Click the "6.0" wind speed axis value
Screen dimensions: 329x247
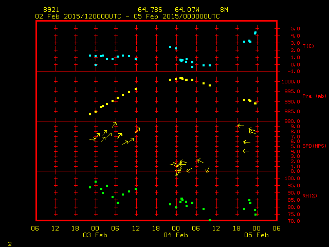coord(295,142)
